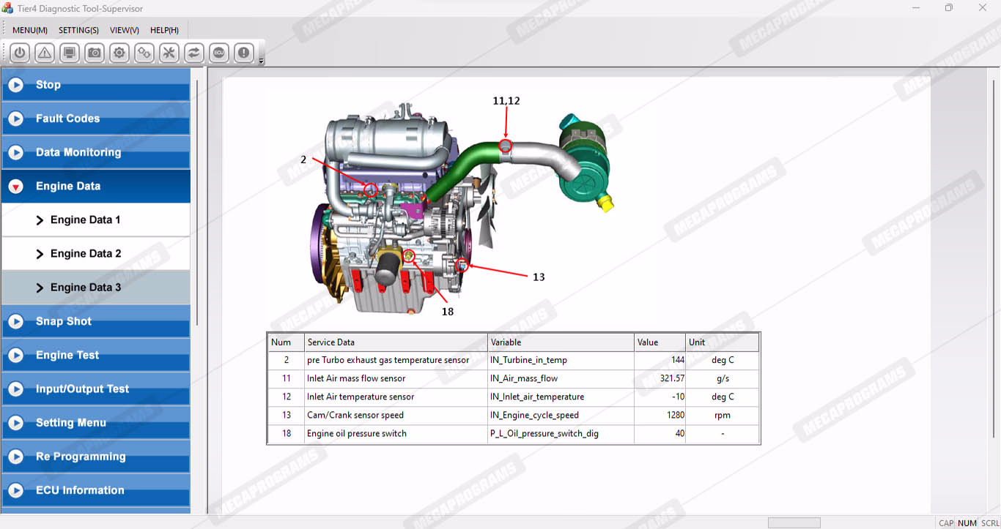Click the play icon beside Data Monitoring
This screenshot has width=1001, height=529.
click(15, 152)
